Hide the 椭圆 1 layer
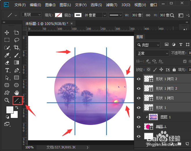Viewport: 191px width, 151px height. tap(139, 127)
